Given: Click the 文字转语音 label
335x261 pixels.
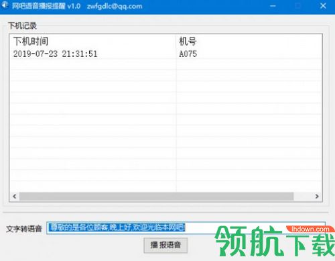Looking at the screenshot, I should 24,229.
